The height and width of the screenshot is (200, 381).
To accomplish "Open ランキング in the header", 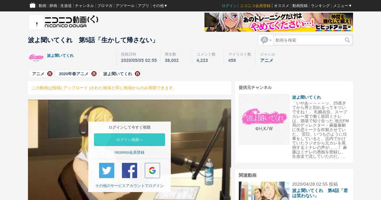I will tap(320, 6).
